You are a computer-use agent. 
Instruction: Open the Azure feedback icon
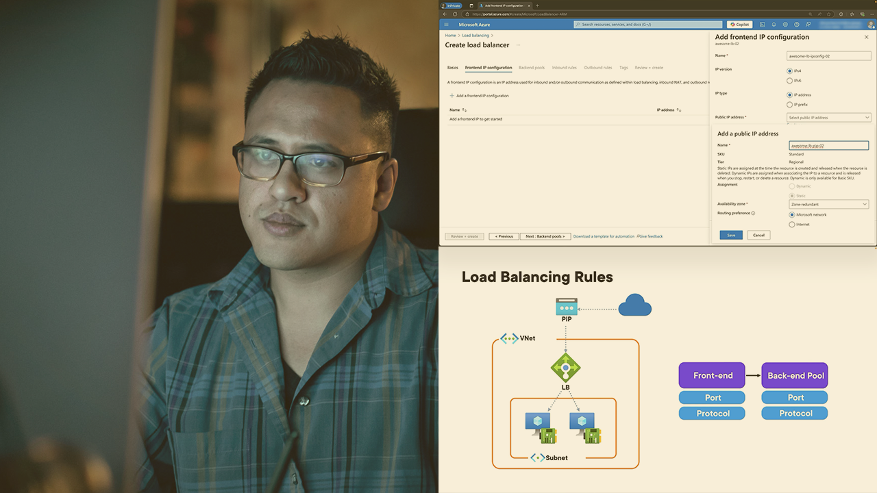point(807,24)
